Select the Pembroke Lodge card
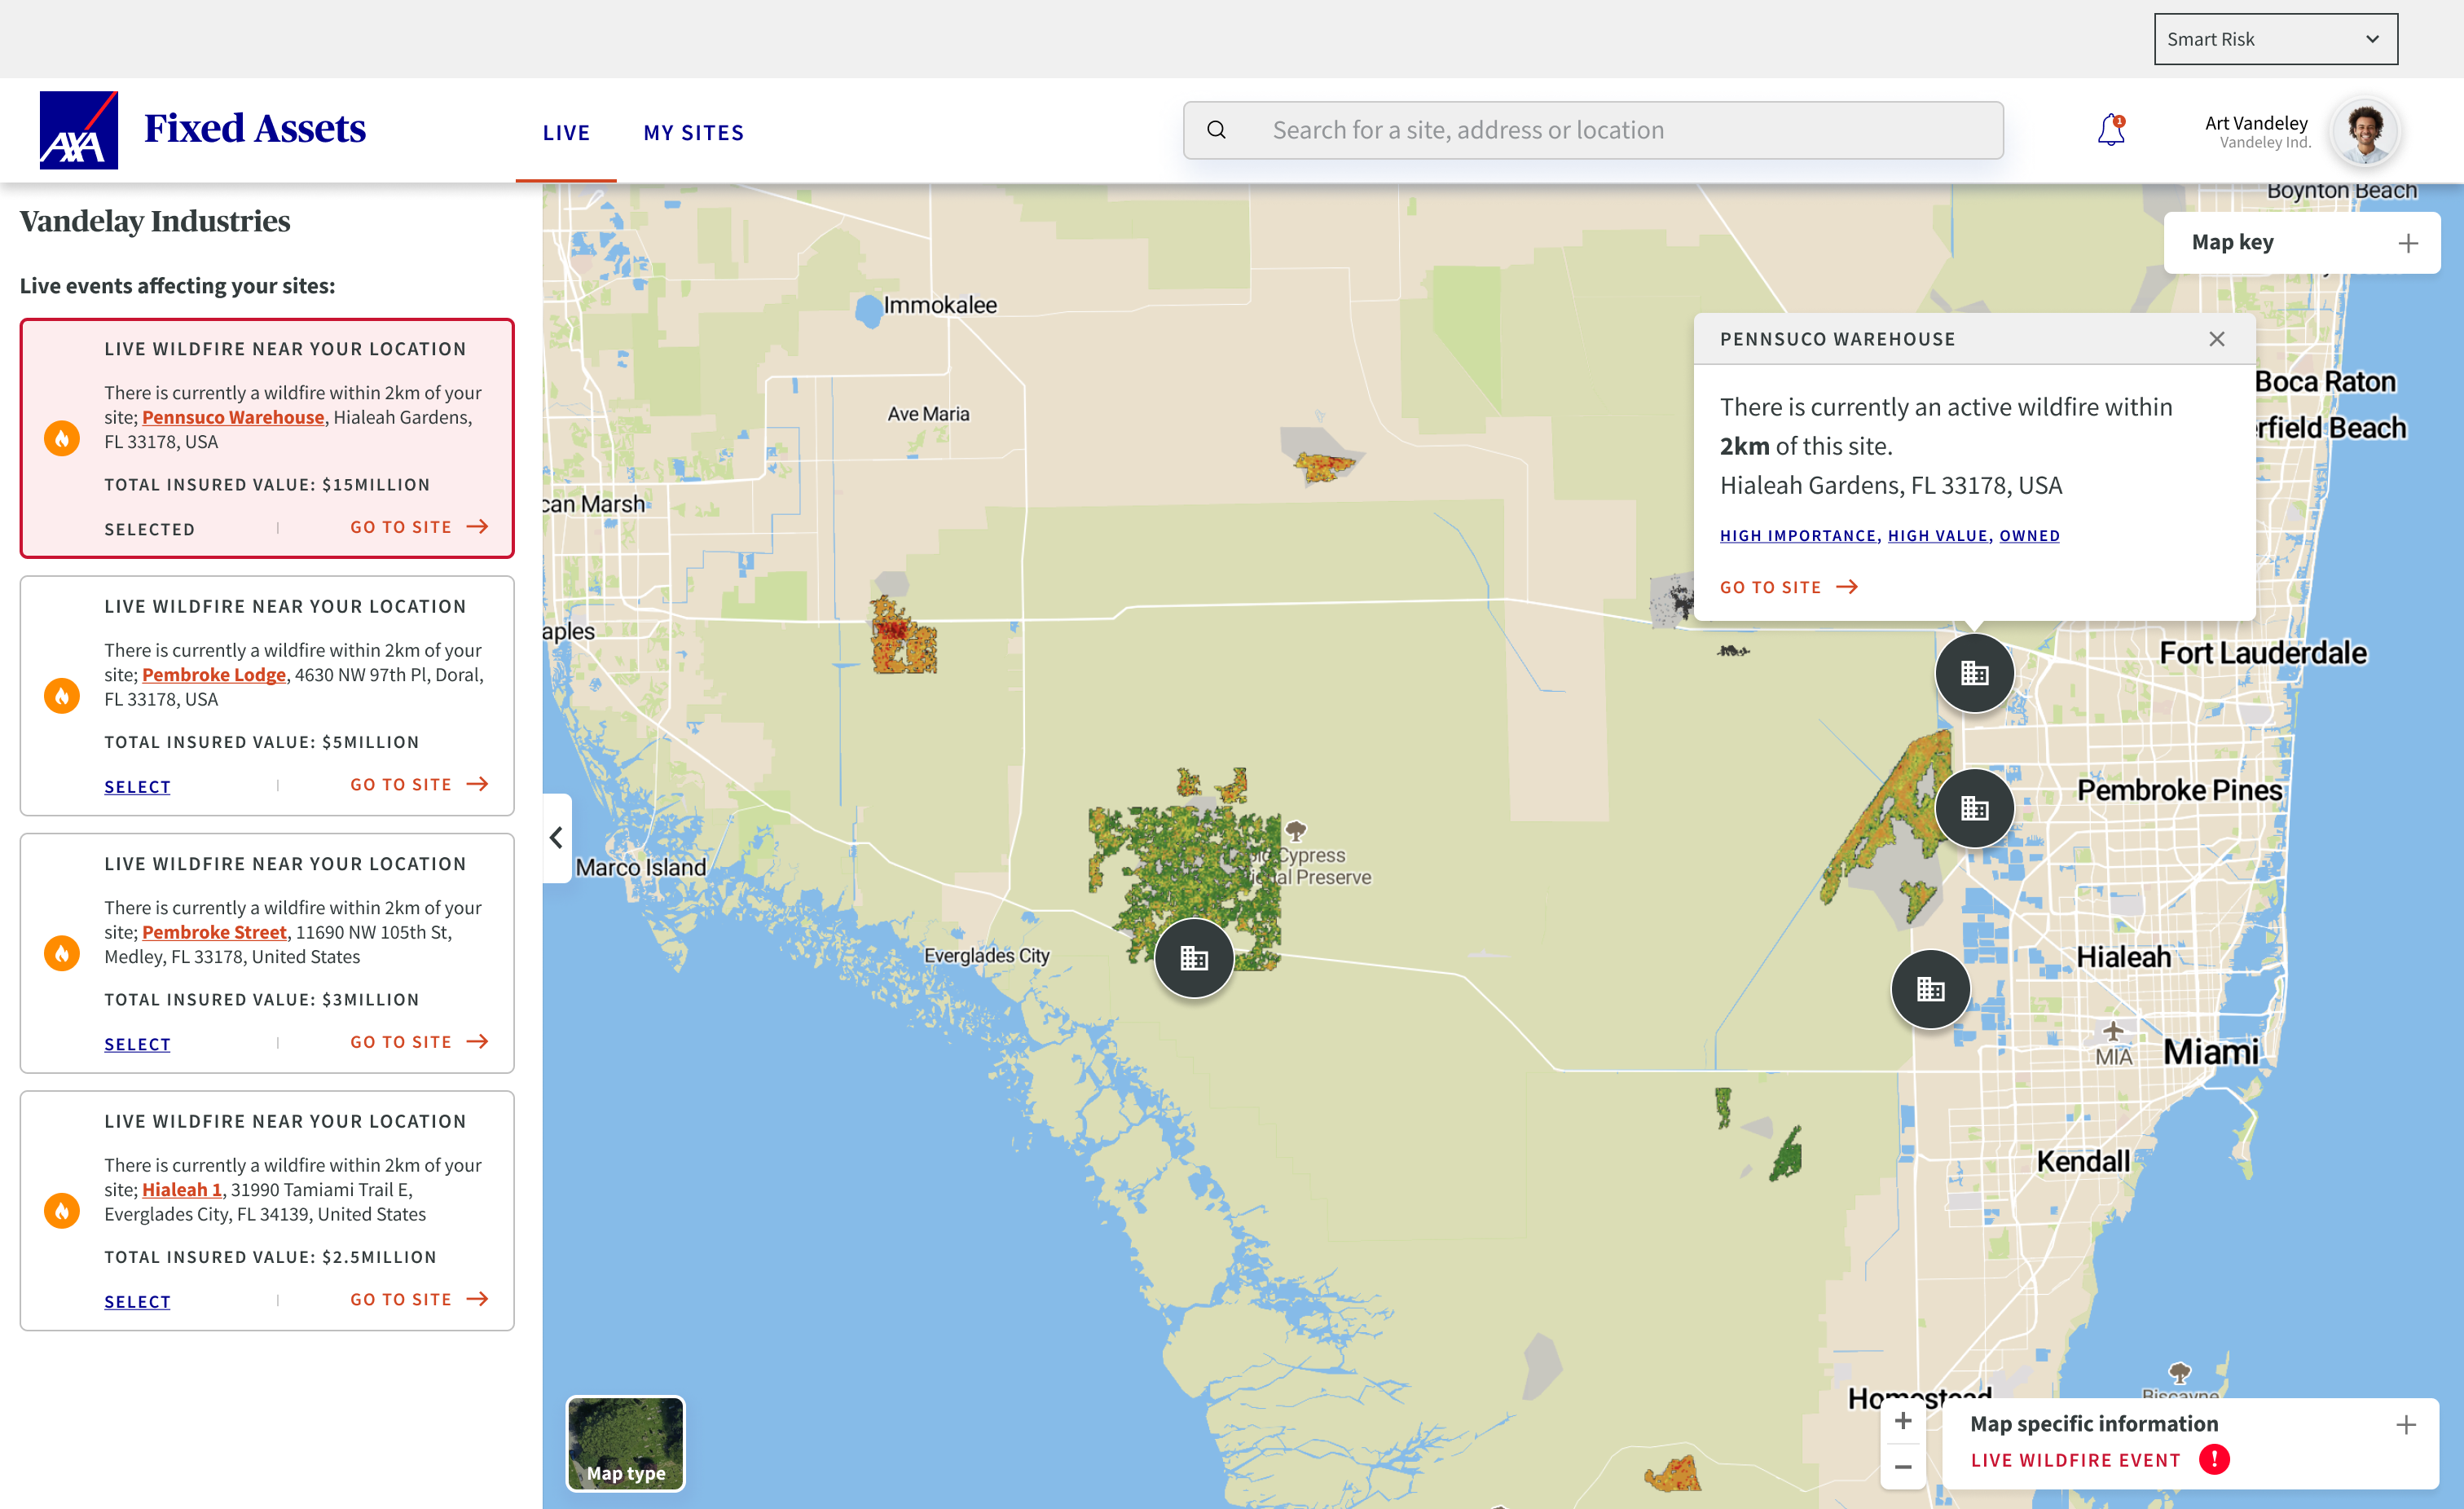This screenshot has height=1509, width=2464. [x=137, y=787]
